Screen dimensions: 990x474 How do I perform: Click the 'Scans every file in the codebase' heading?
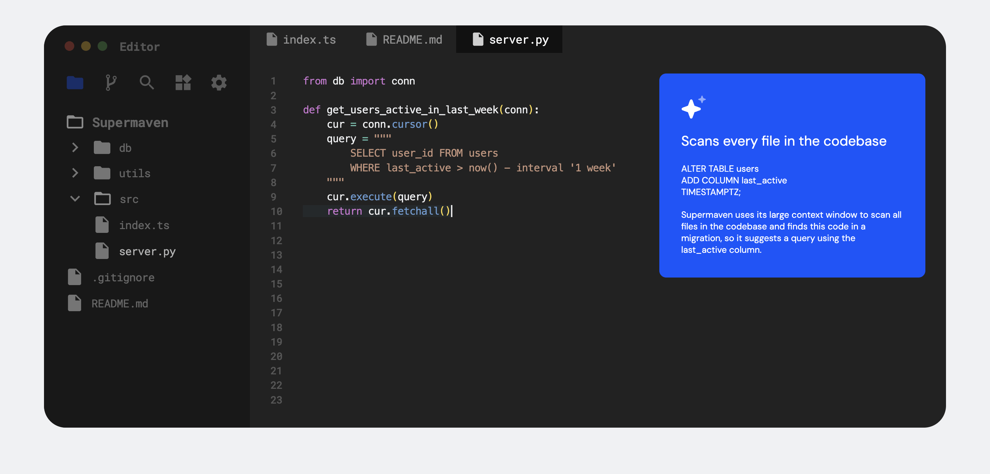click(x=783, y=142)
